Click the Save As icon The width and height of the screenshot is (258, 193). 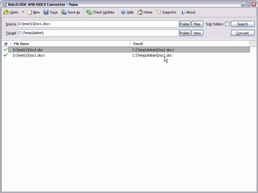pyautogui.click(x=64, y=12)
